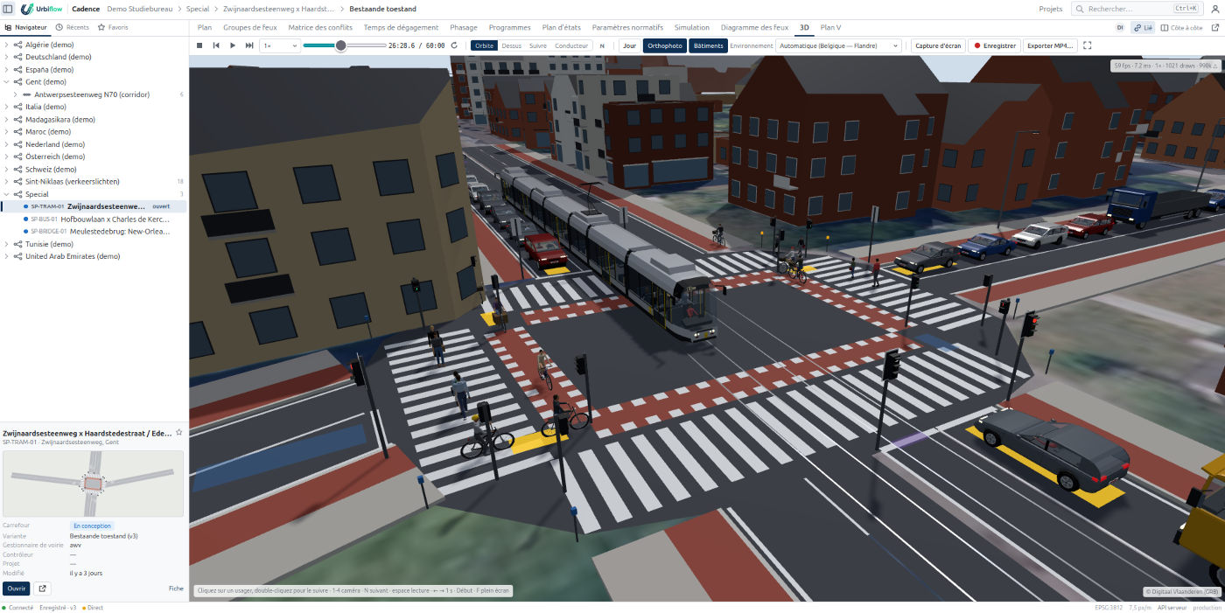Image resolution: width=1225 pixels, height=613 pixels.
Task: Click Demo Studiebureau in breadcrumb
Action: [x=140, y=9]
